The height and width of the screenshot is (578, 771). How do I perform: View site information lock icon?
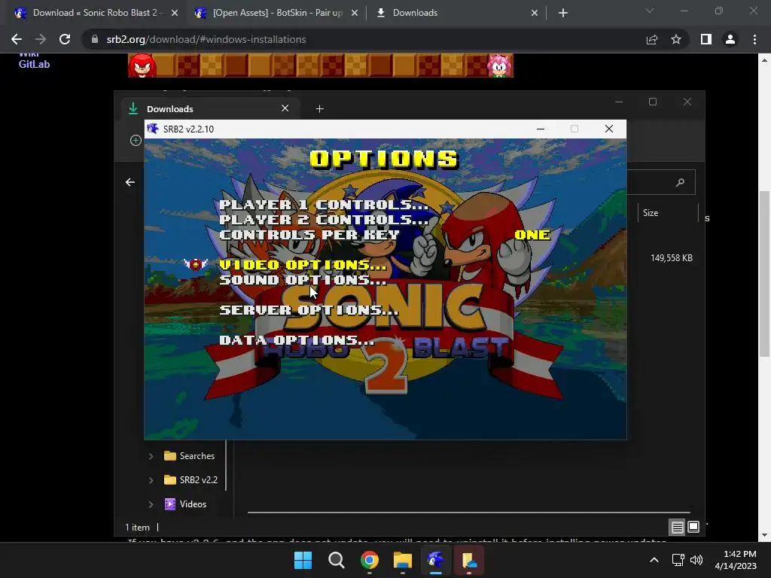tap(95, 39)
